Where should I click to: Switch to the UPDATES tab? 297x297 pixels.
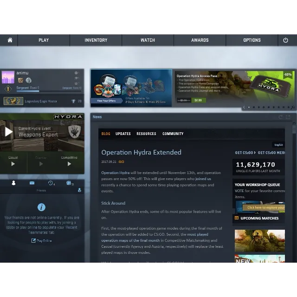pos(123,134)
